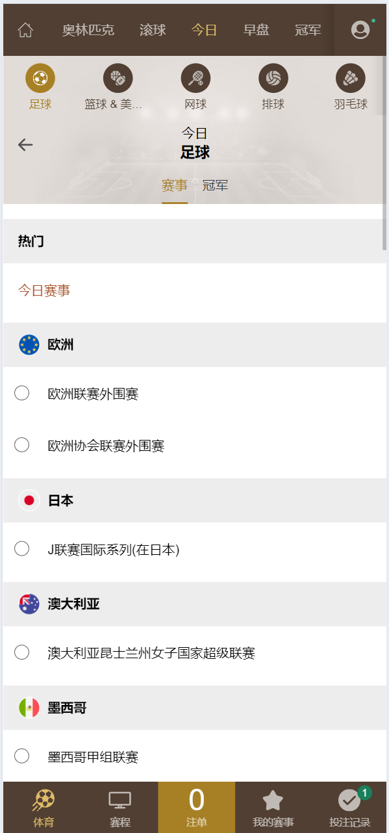Choose the 篮球 basketball sport icon
The image size is (389, 833).
(x=118, y=79)
